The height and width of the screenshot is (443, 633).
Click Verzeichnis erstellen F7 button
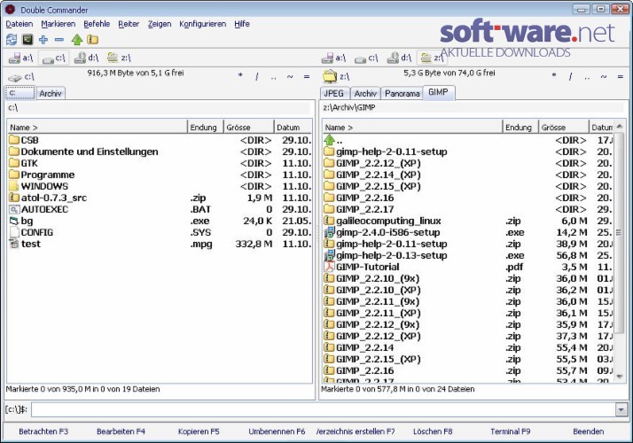pos(356,431)
